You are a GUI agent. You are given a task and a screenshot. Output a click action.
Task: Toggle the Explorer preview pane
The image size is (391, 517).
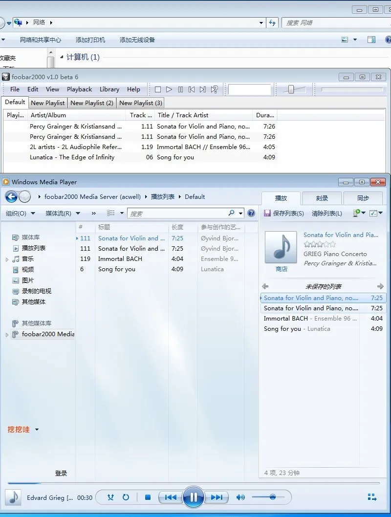click(371, 40)
